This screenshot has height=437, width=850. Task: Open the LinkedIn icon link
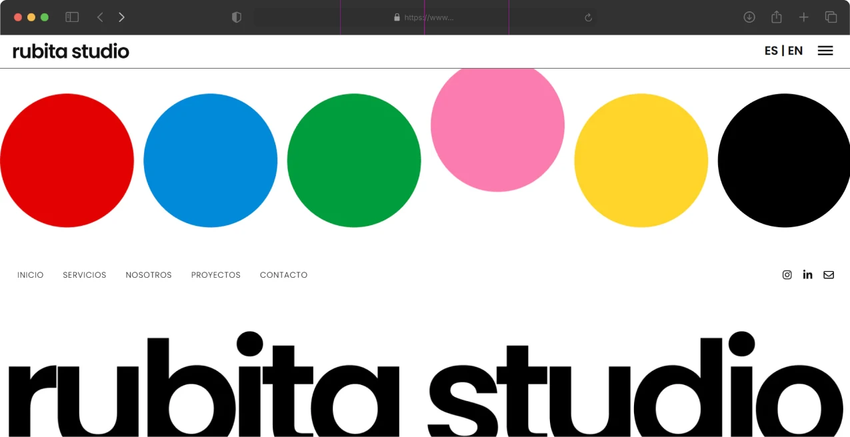[x=808, y=274]
